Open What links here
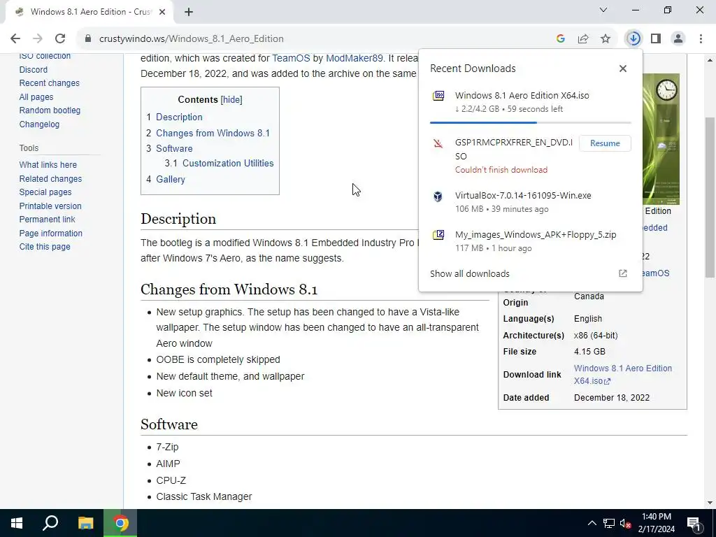This screenshot has width=716, height=537. click(x=48, y=164)
